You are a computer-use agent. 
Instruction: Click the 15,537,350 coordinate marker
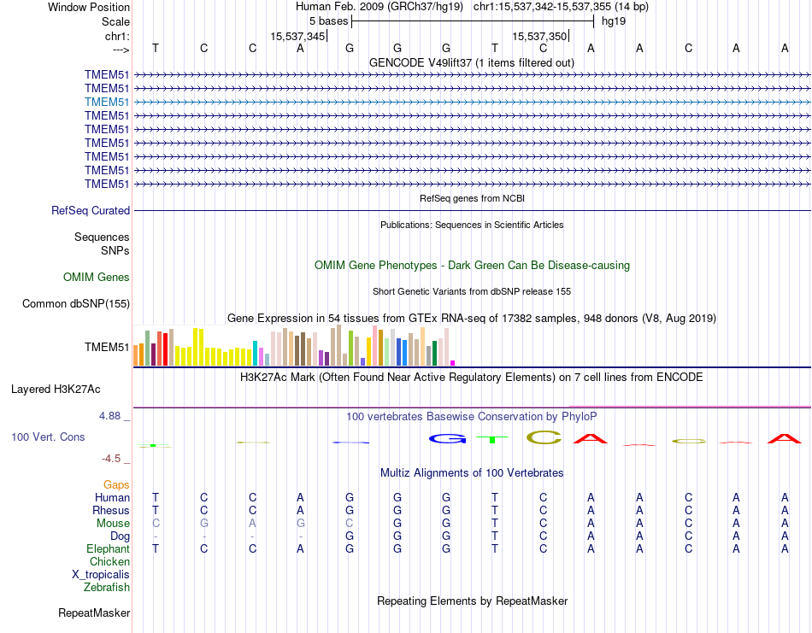coord(539,36)
